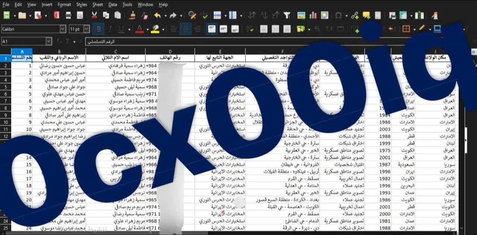Toggle Align Top vertical alignment
This screenshot has height=235, width=477.
[x=212, y=29]
